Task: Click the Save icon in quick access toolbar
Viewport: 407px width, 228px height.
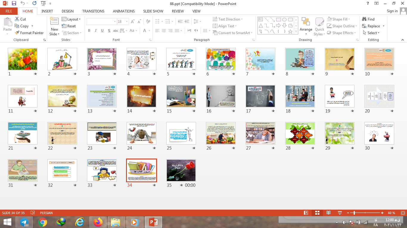Action: (14, 4)
